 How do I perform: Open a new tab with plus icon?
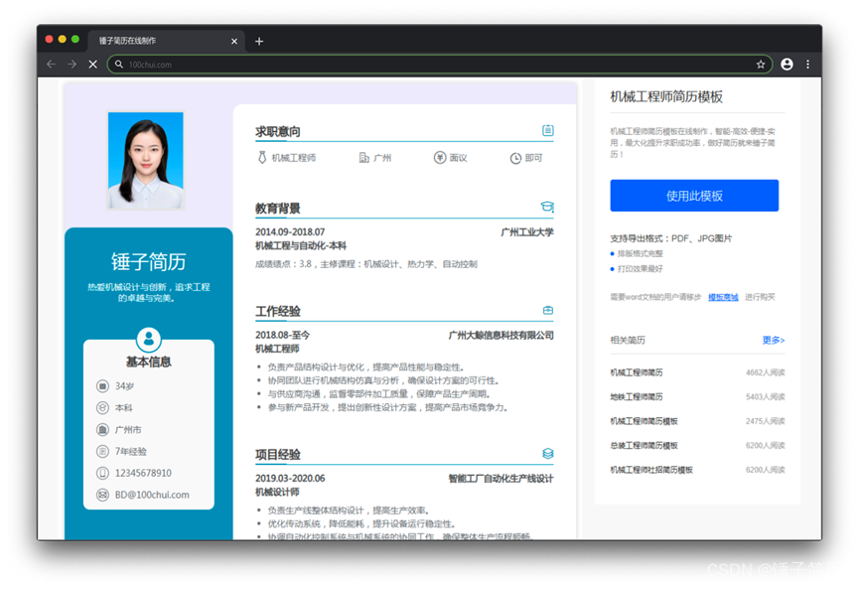point(259,41)
